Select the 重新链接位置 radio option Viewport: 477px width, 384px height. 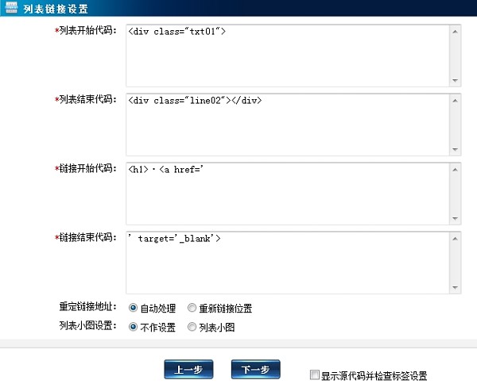point(192,308)
